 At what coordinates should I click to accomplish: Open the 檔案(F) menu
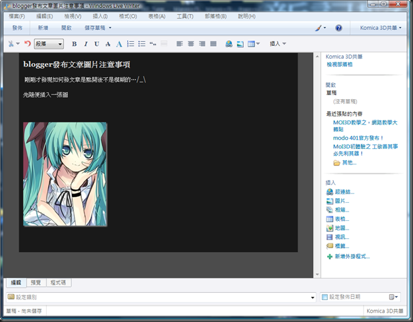pos(17,17)
